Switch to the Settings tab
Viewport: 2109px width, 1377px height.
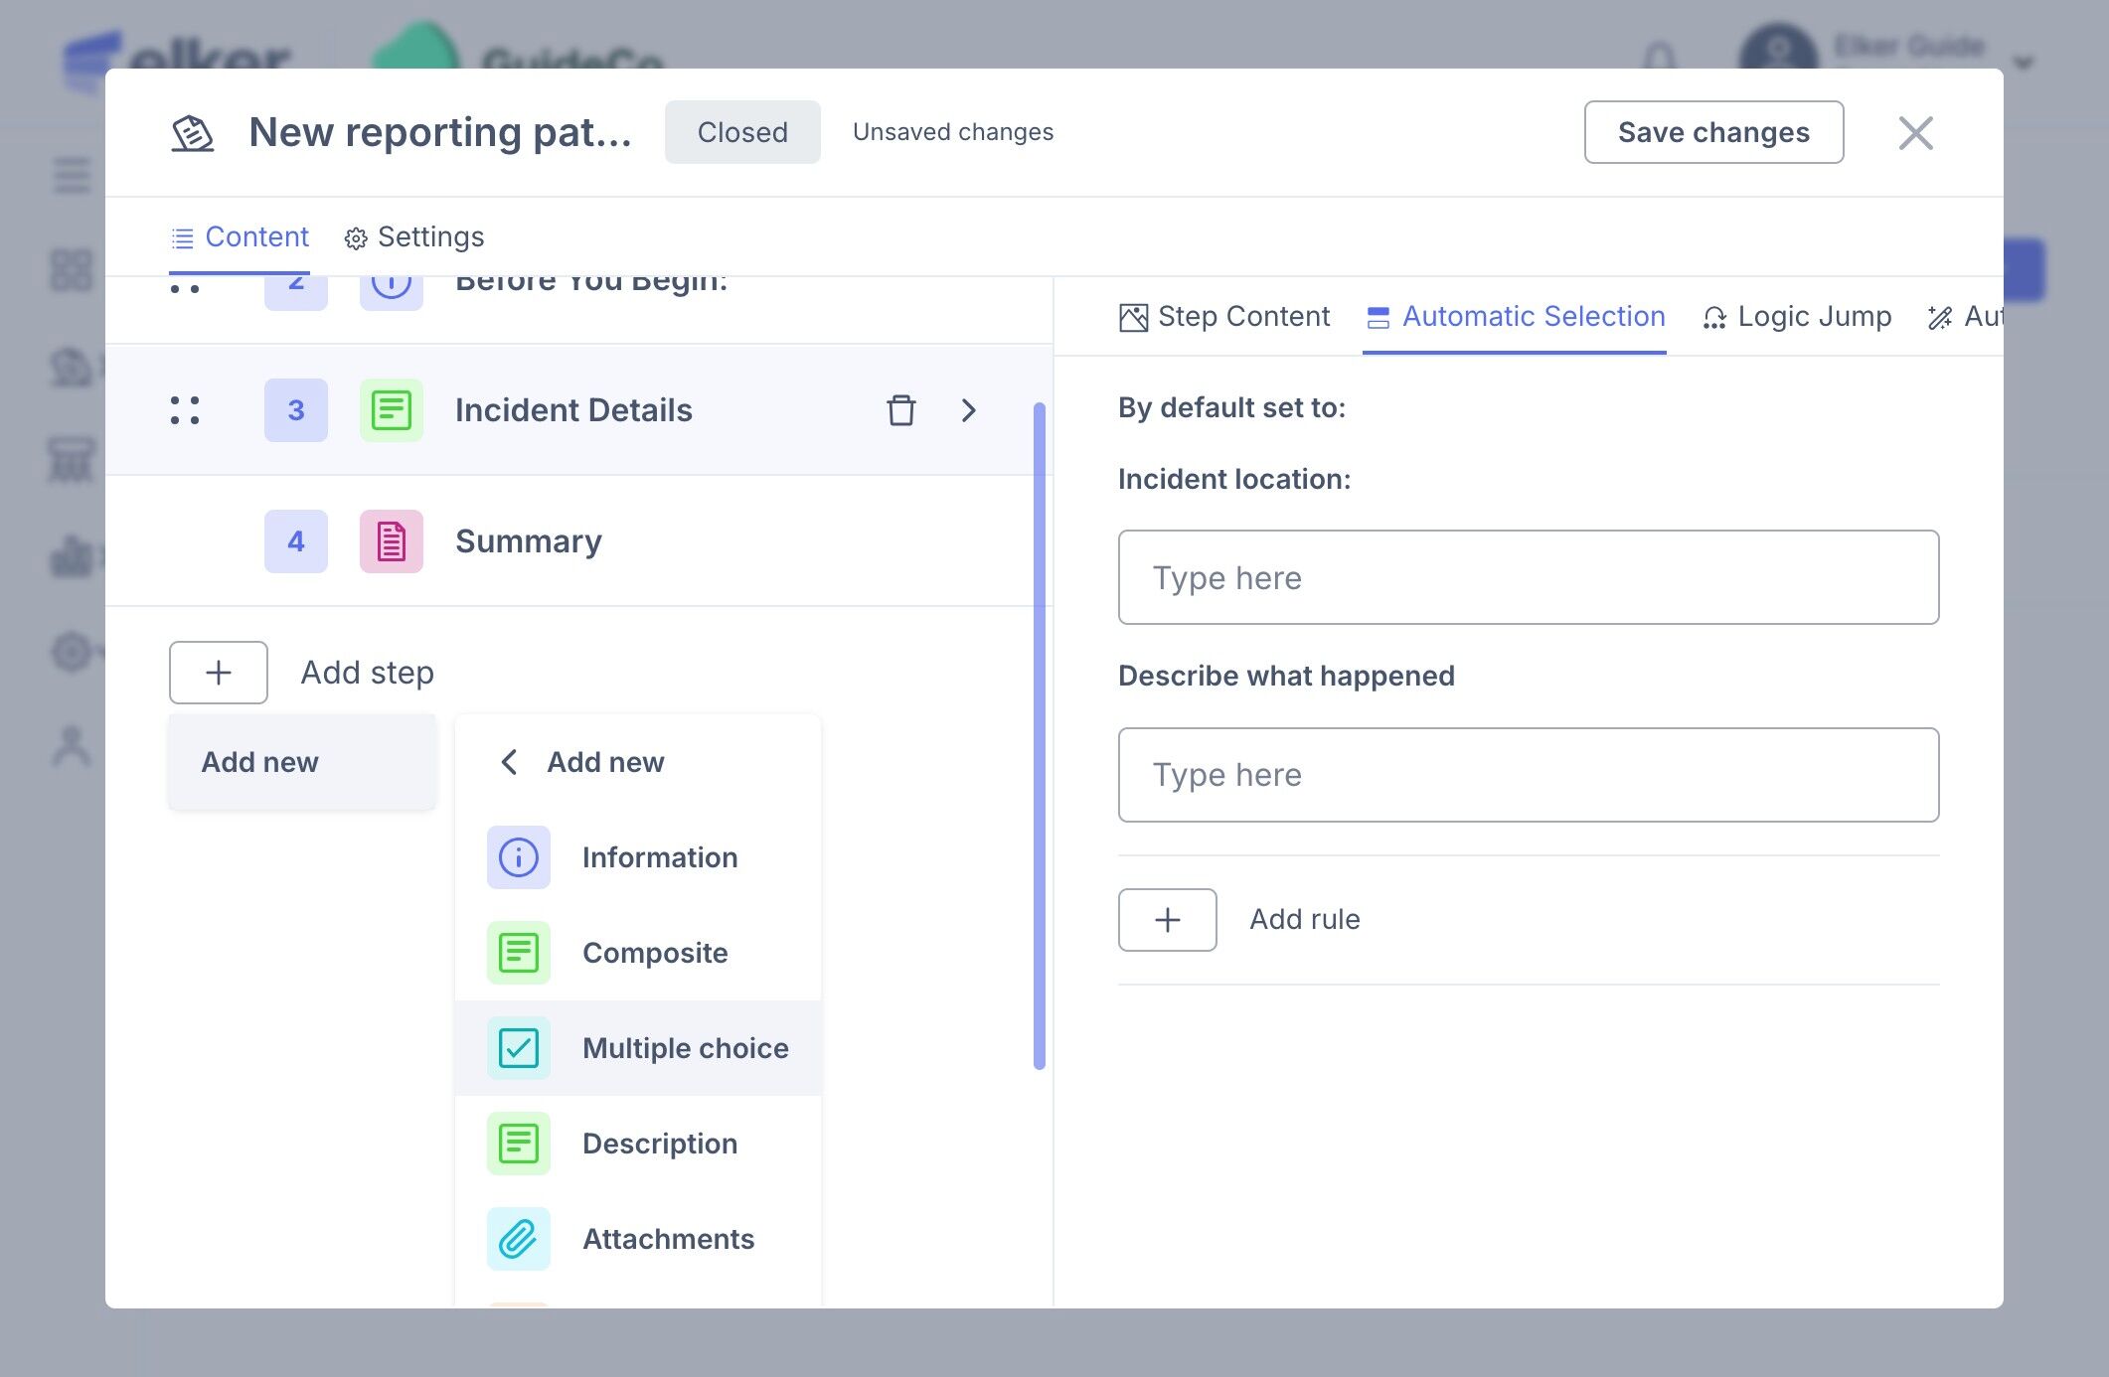pyautogui.click(x=414, y=237)
